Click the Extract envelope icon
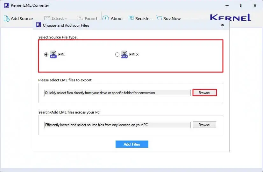This screenshot has width=263, height=172. pos(47,18)
